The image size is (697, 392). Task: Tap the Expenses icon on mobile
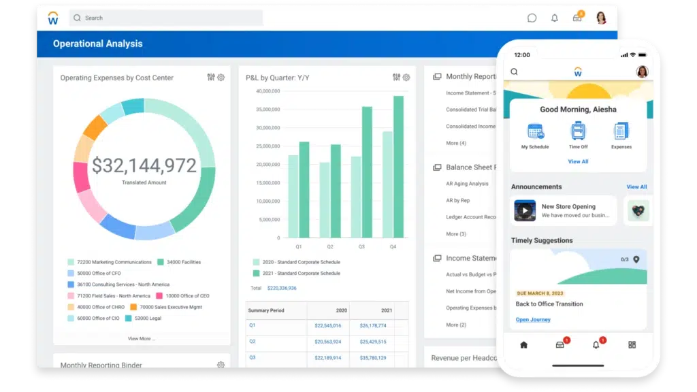(x=621, y=131)
